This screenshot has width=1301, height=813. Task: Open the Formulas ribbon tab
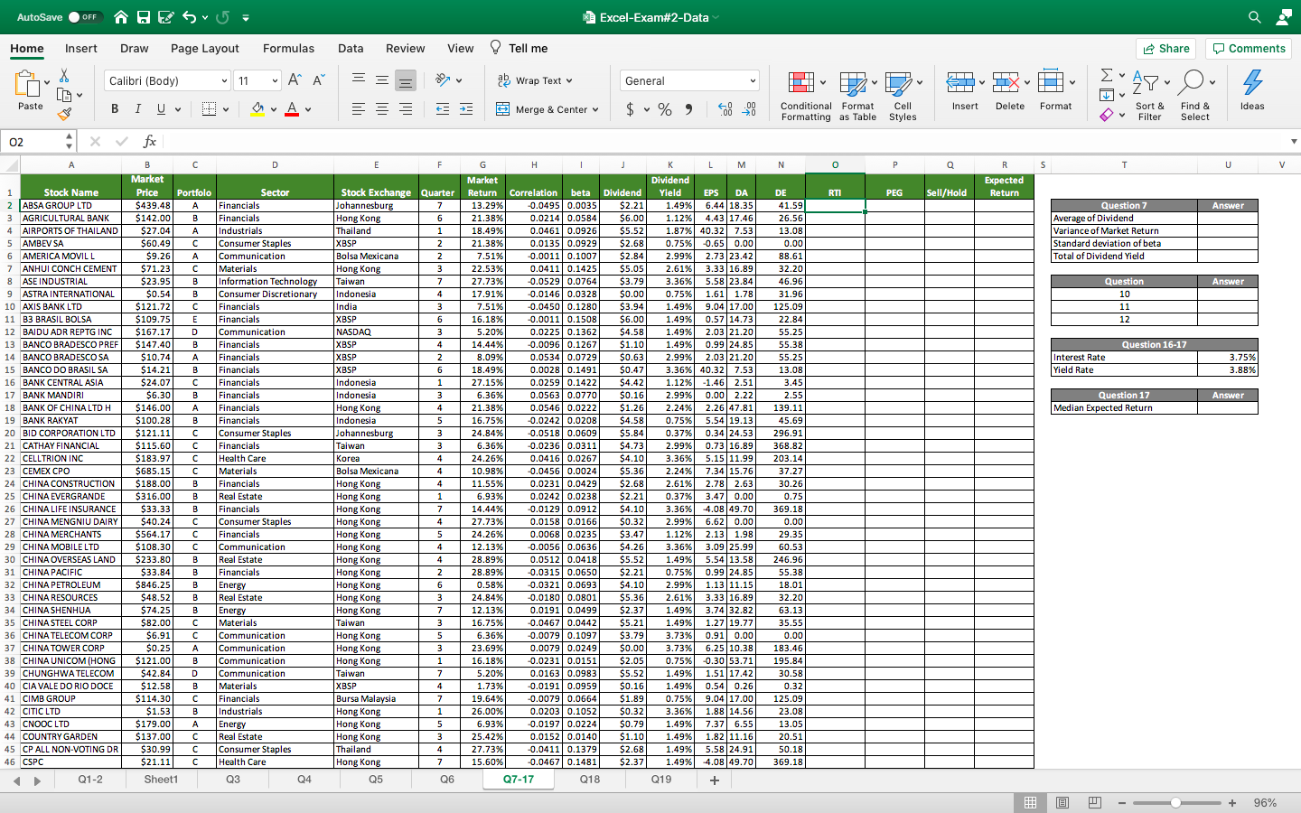(288, 49)
